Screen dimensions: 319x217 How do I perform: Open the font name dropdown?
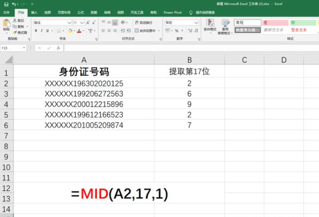pos(69,22)
